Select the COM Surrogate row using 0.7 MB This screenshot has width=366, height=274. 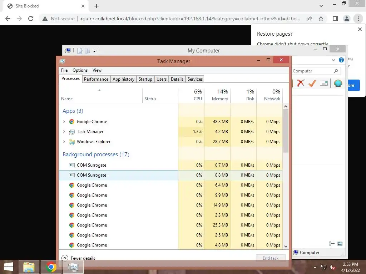click(x=171, y=165)
